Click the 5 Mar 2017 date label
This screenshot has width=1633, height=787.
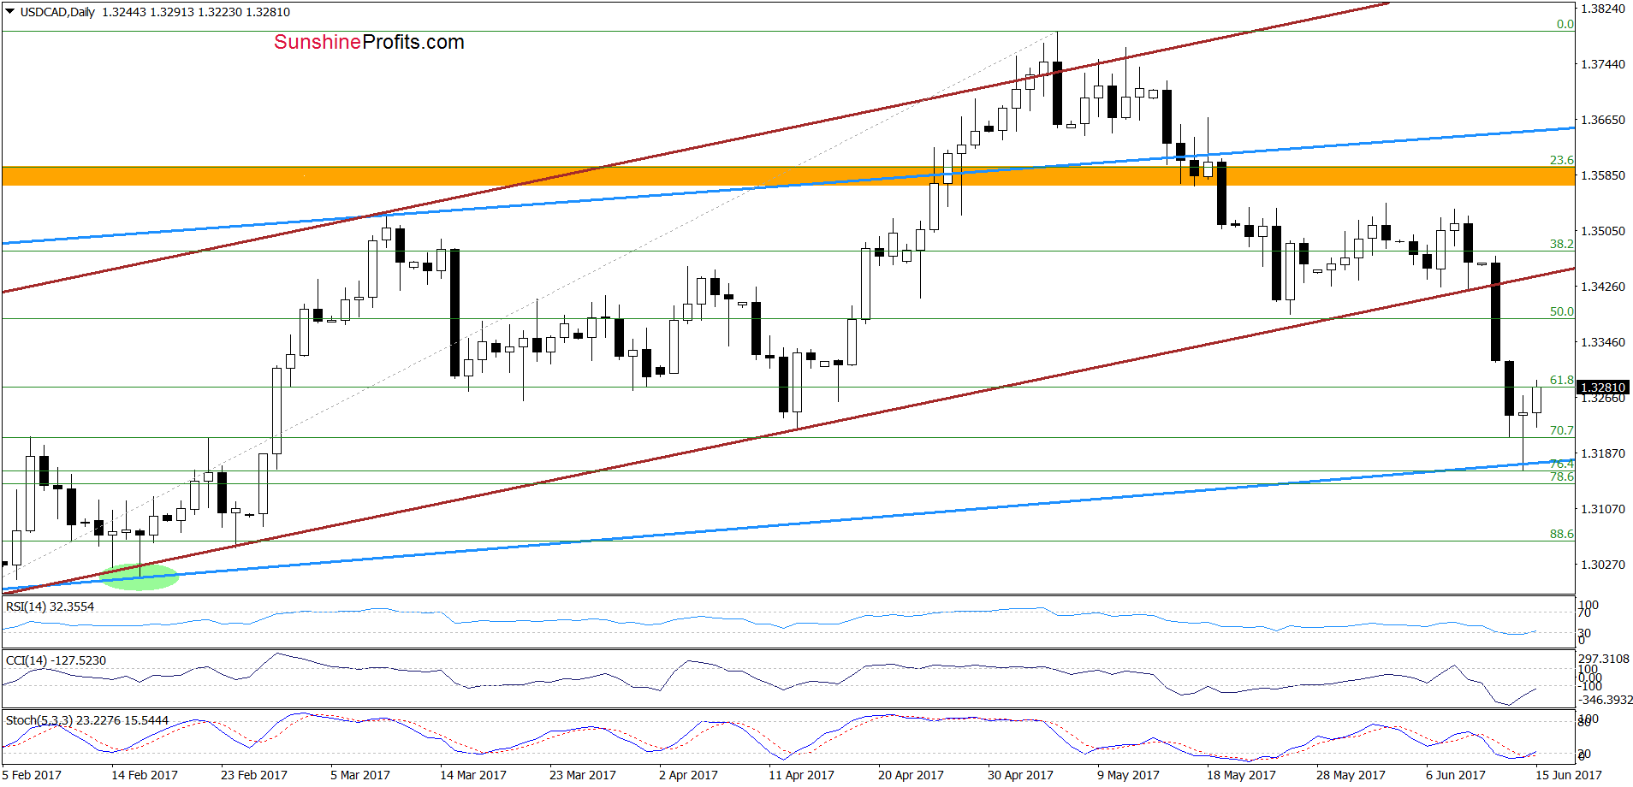click(360, 775)
